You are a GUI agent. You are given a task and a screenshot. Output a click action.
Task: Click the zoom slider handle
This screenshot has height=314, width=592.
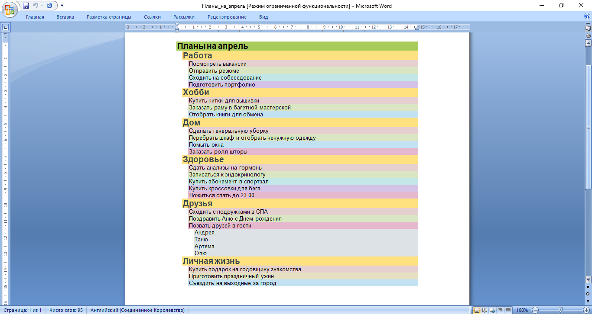click(560, 310)
